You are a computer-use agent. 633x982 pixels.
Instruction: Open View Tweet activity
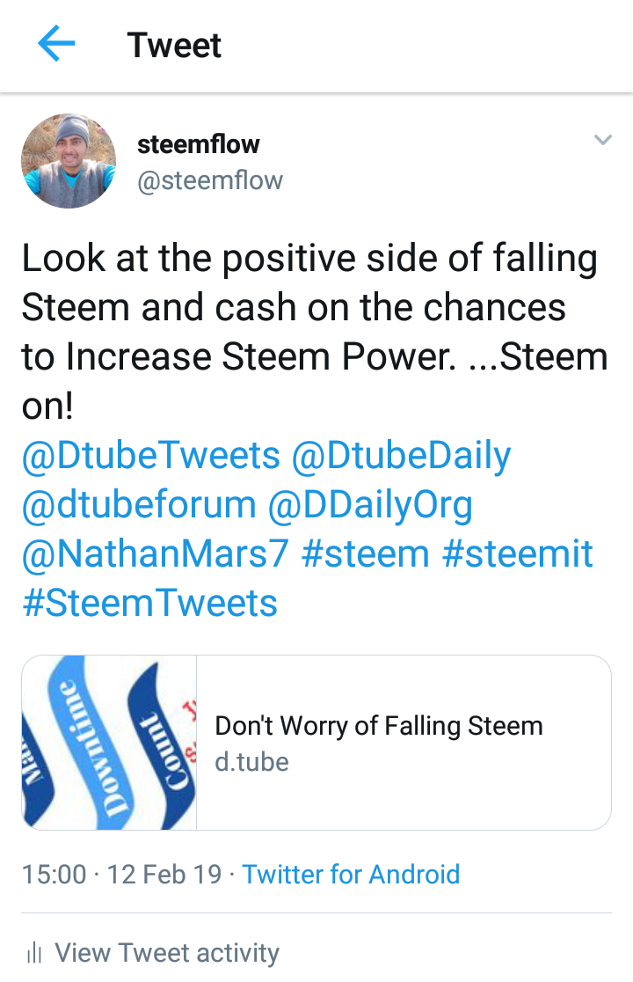click(x=167, y=952)
